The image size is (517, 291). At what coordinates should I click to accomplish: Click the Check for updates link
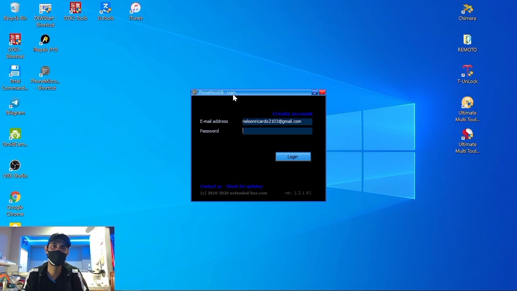pos(244,186)
